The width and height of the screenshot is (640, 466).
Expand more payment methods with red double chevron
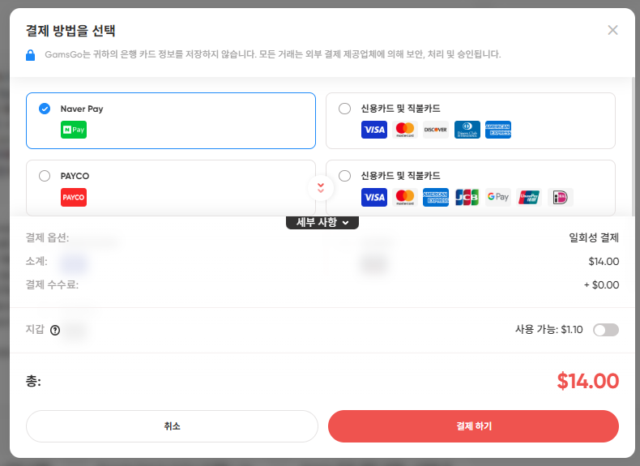point(321,188)
